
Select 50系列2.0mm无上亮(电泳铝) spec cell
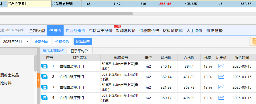click(x=121, y=77)
